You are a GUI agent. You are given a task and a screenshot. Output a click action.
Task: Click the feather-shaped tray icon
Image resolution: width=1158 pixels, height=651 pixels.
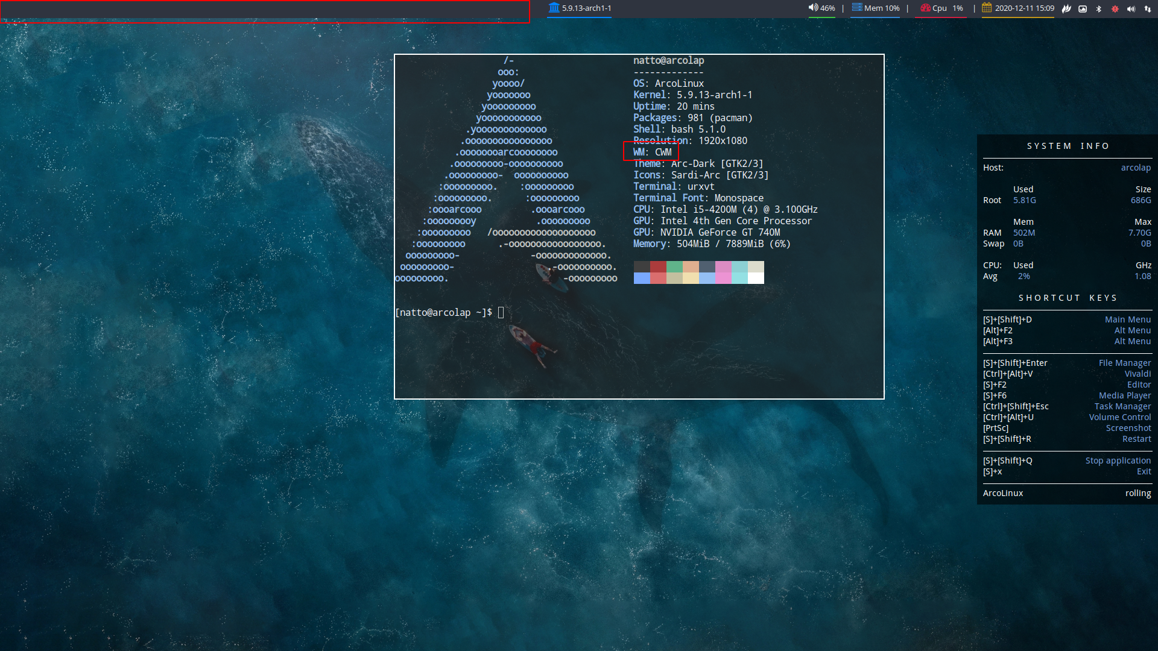point(1066,9)
